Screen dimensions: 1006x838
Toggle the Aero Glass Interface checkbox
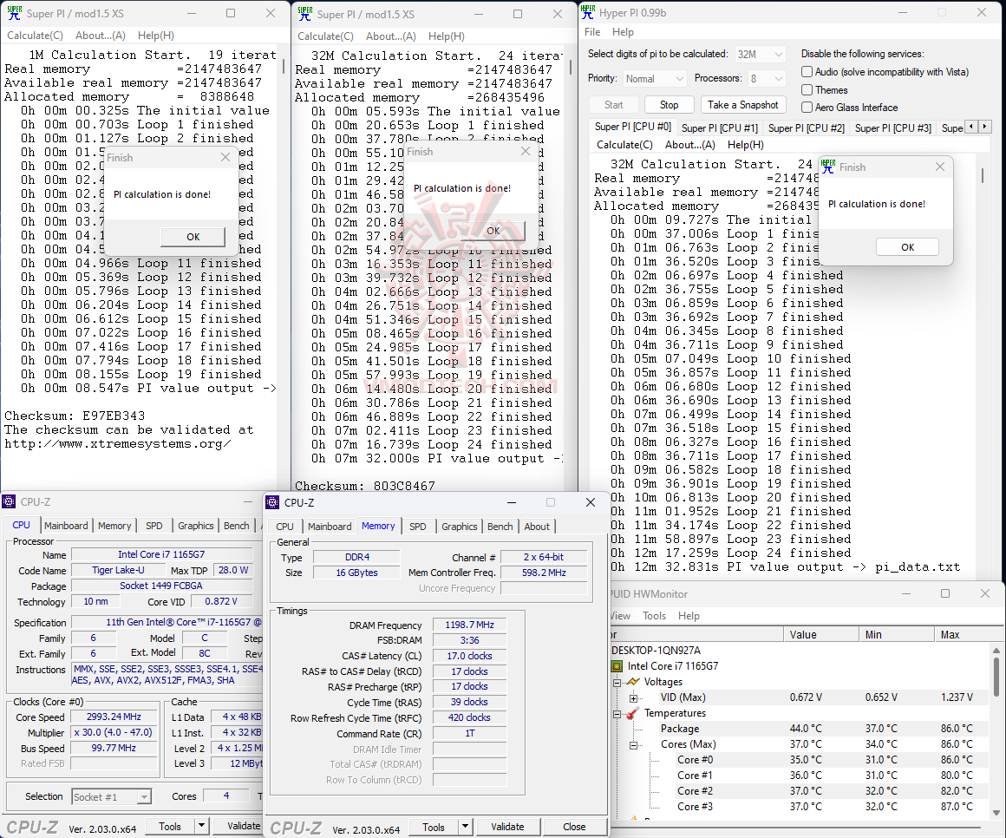pyautogui.click(x=807, y=108)
